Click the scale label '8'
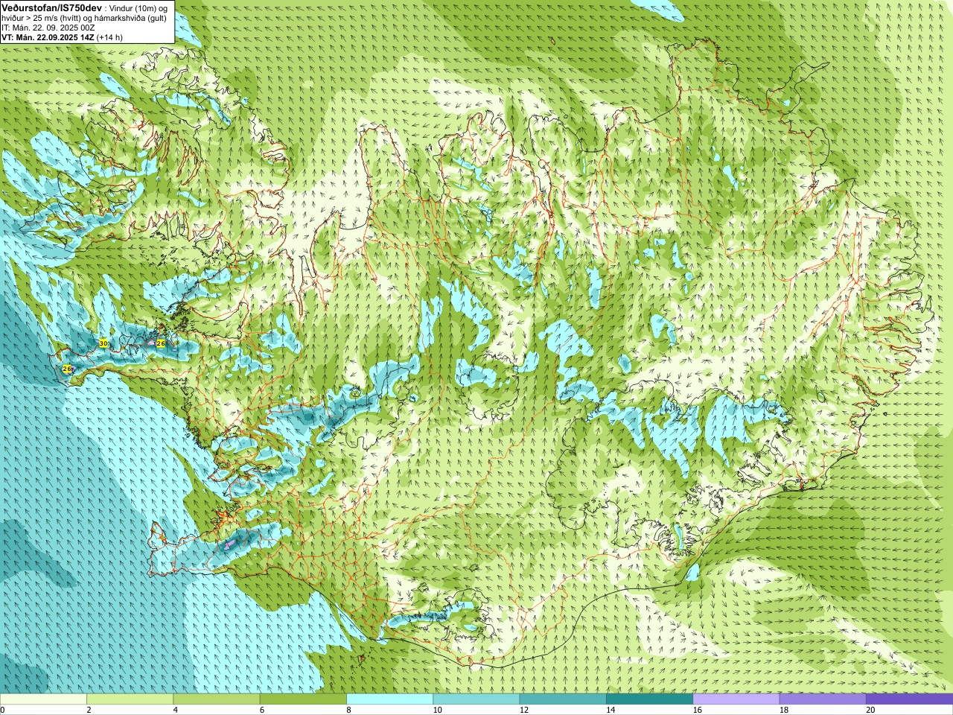This screenshot has height=715, width=953. click(348, 710)
